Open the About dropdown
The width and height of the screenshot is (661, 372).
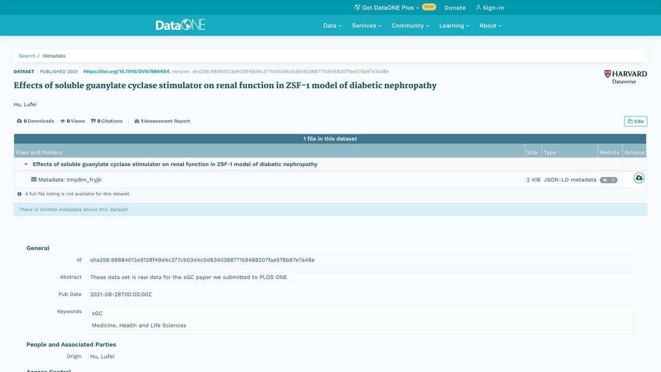tap(491, 25)
